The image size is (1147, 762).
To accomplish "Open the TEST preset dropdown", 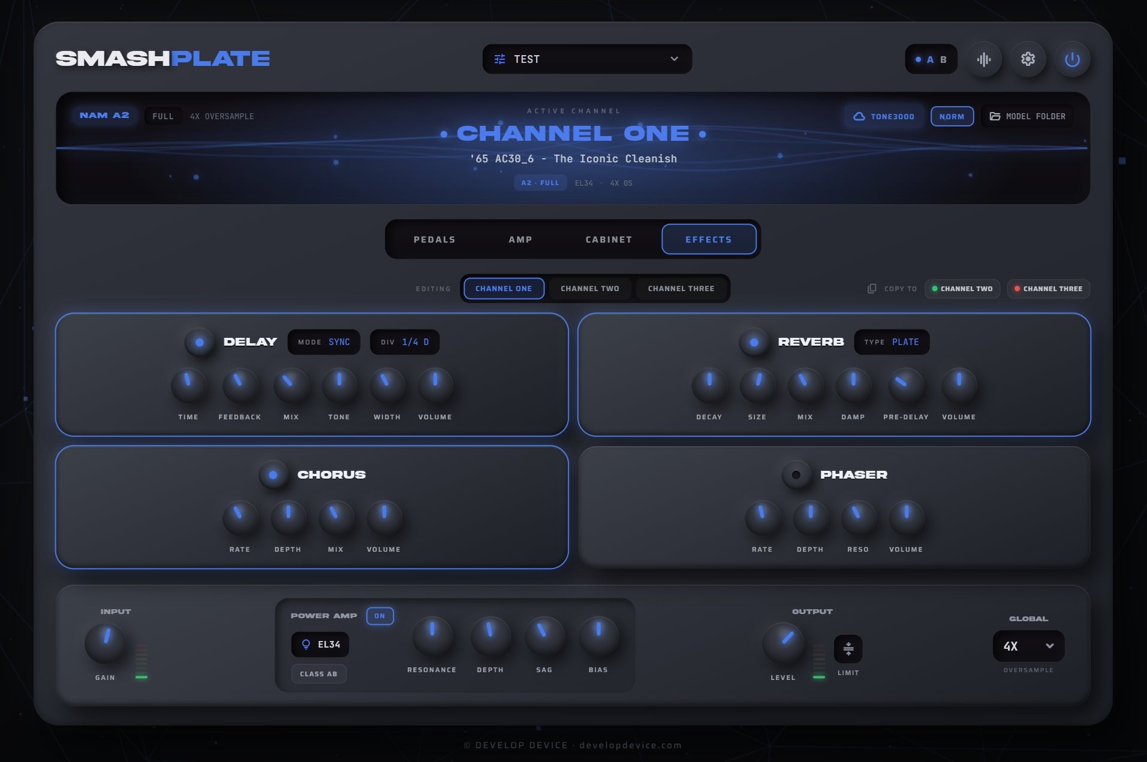I will 588,59.
